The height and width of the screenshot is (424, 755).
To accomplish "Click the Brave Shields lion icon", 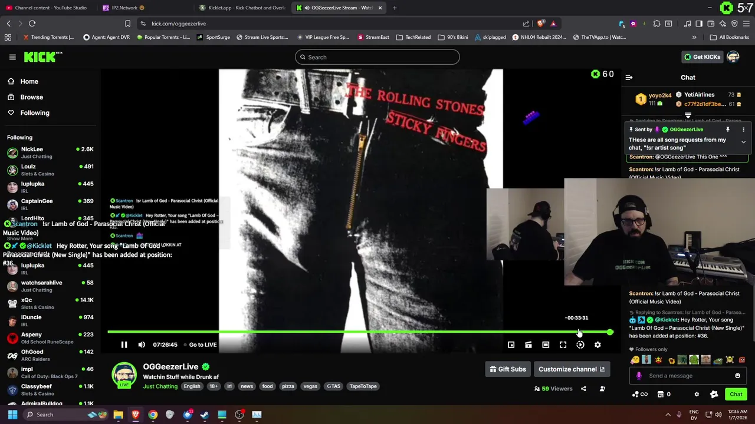I will [x=541, y=24].
